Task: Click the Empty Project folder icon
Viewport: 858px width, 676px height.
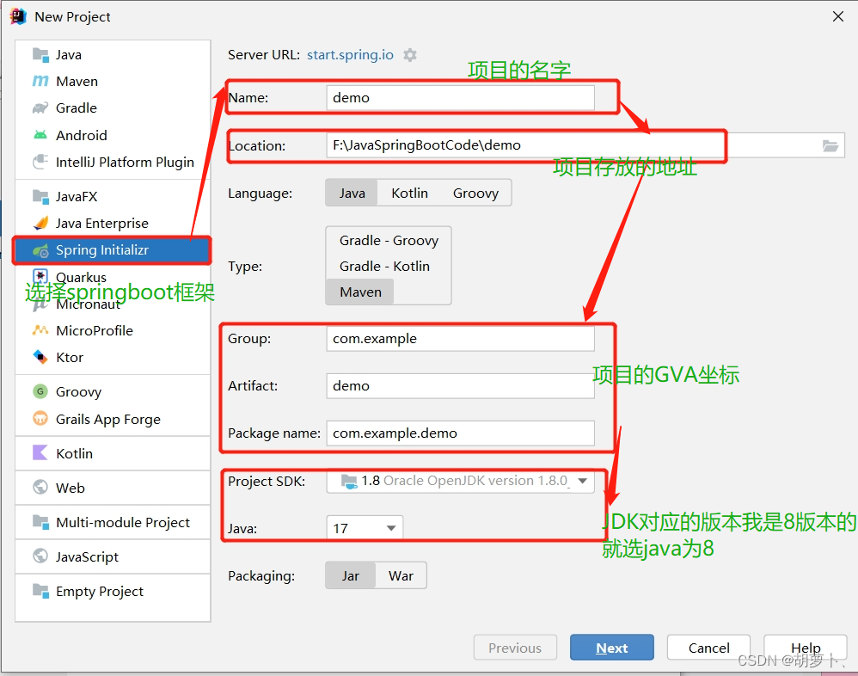Action: click(40, 591)
